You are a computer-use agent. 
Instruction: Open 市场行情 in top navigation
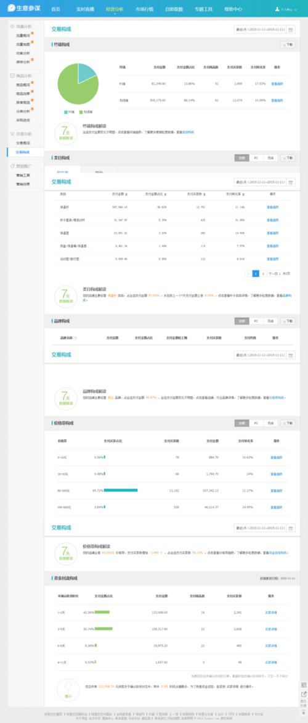coord(145,9)
